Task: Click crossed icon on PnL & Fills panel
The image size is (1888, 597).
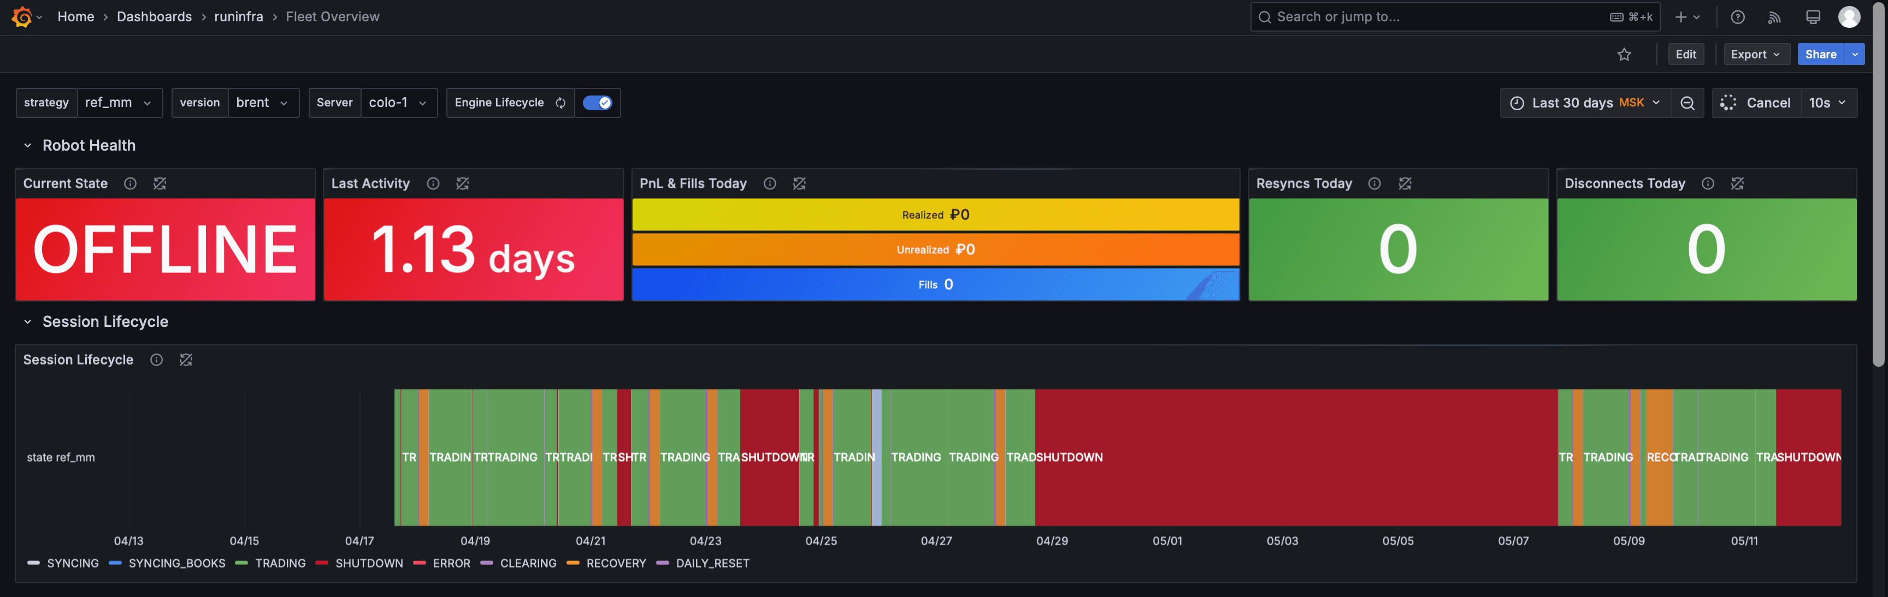Action: tap(800, 184)
